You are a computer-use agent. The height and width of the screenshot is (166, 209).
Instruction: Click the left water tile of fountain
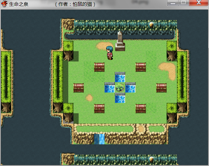click(110, 87)
